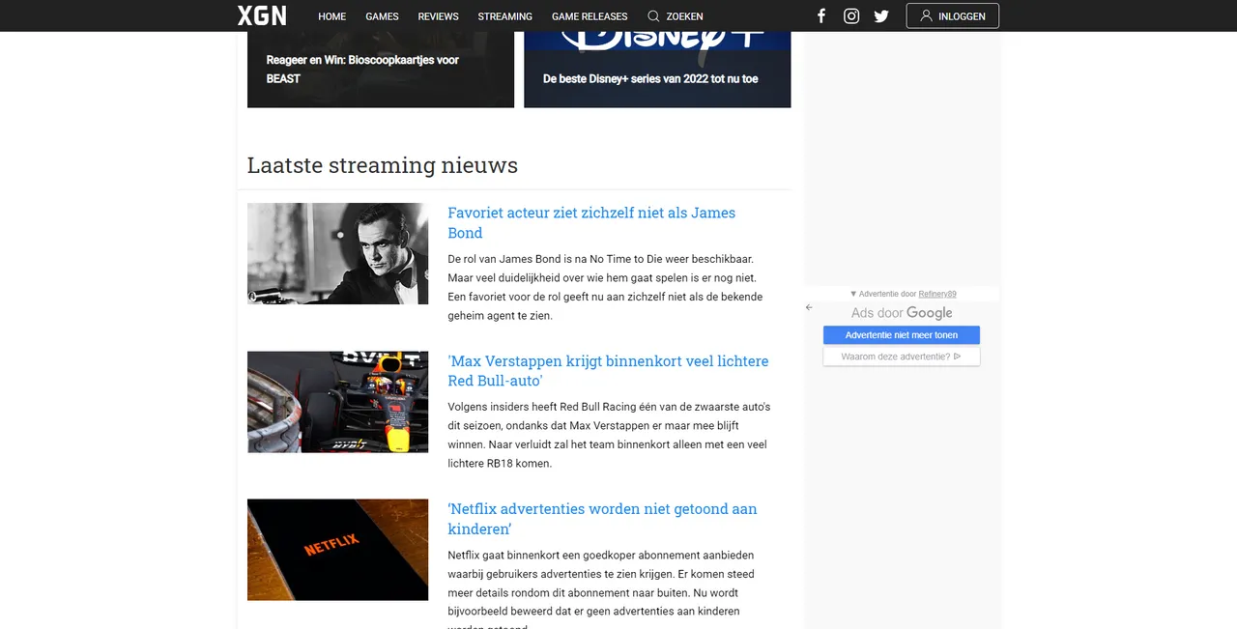
Task: Click the back arrow in the ad
Action: [x=809, y=308]
